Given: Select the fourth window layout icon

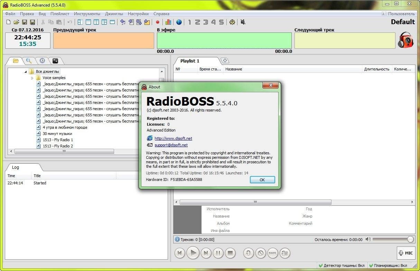Looking at the screenshot, I should (104, 22).
